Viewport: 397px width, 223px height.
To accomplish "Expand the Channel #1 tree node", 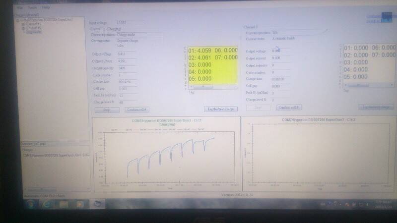I will pyautogui.click(x=23, y=24).
